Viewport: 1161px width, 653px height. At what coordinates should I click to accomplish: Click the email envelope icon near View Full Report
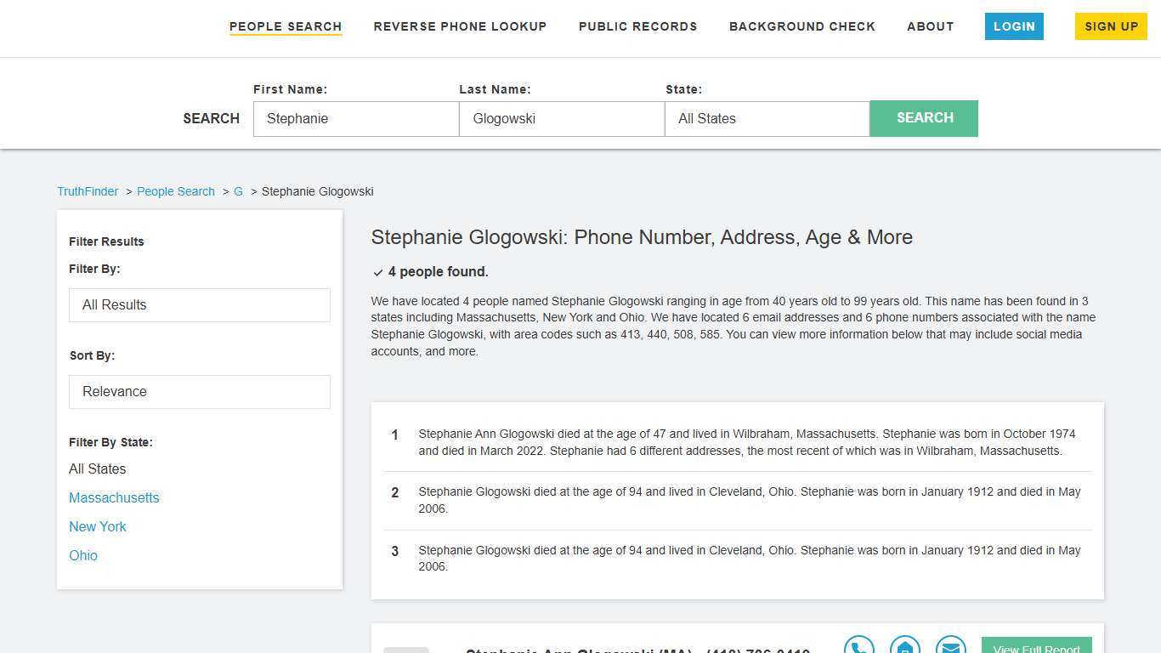click(950, 646)
